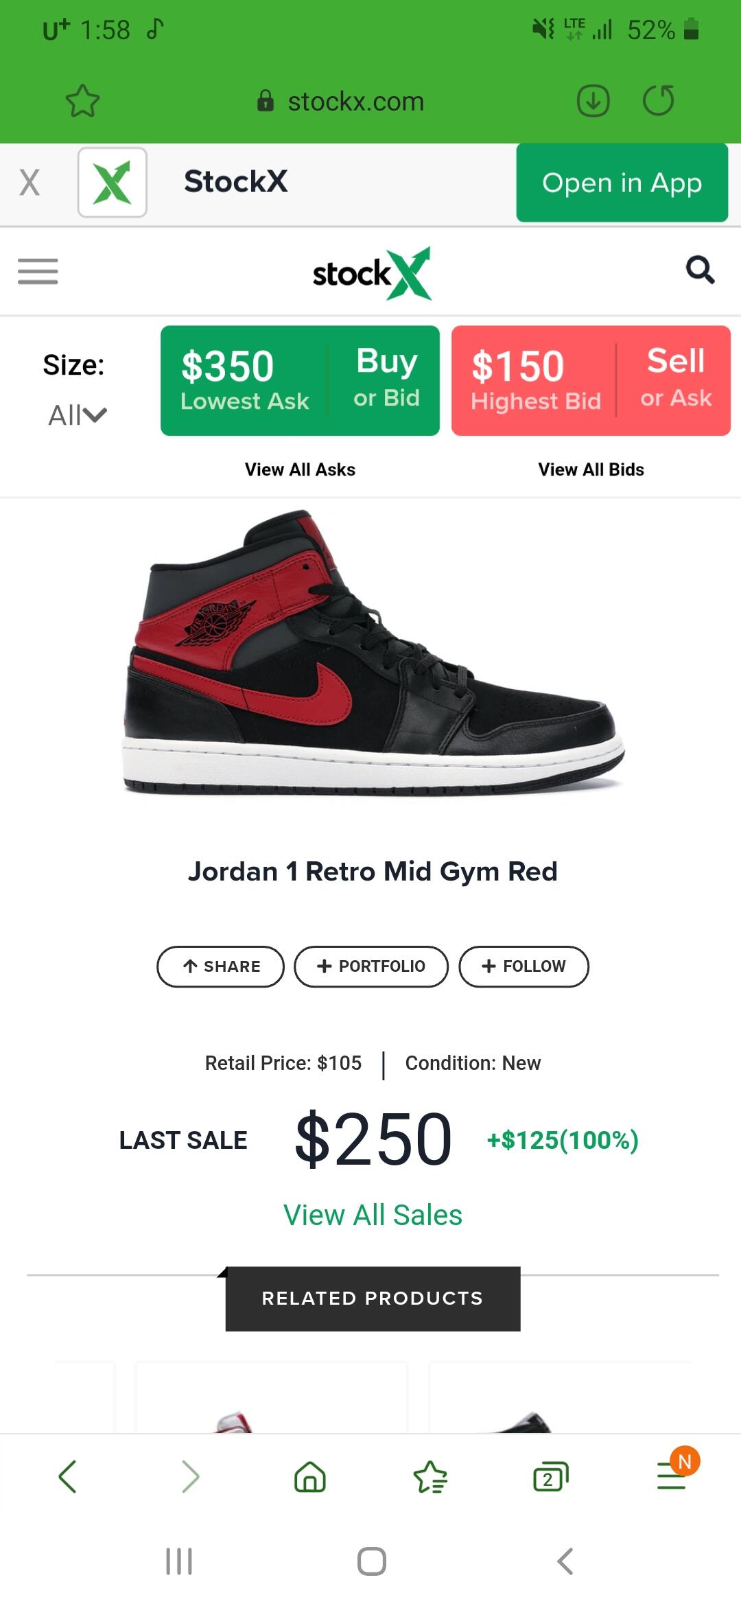Dismiss the Open in App banner
741x1606 pixels.
point(29,183)
